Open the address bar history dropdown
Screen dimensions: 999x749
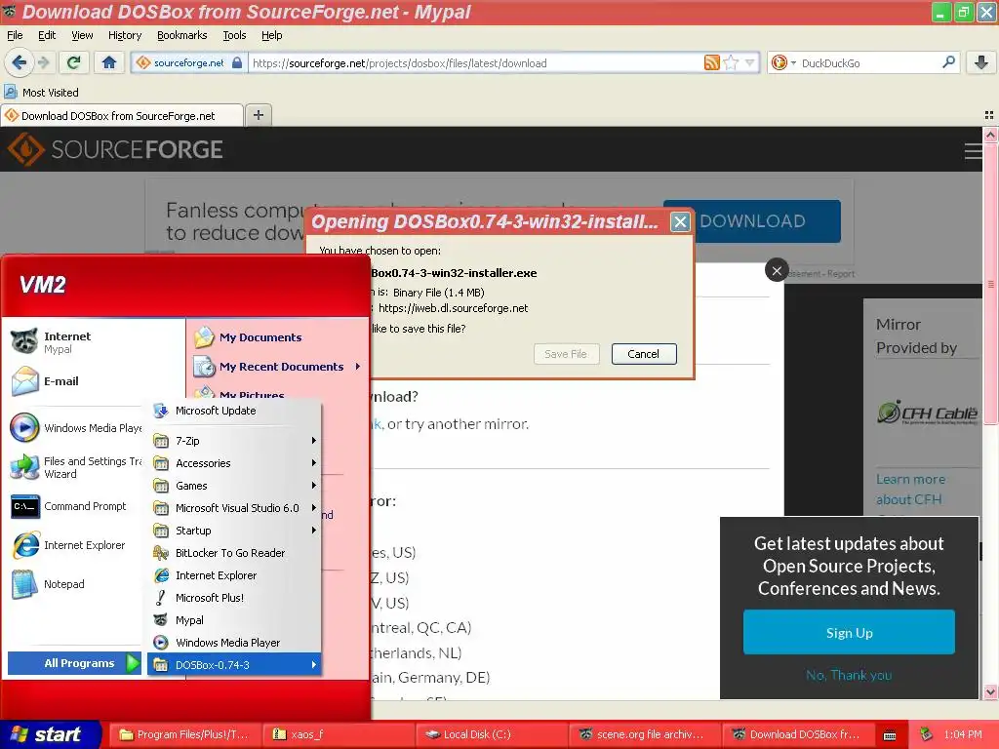750,62
